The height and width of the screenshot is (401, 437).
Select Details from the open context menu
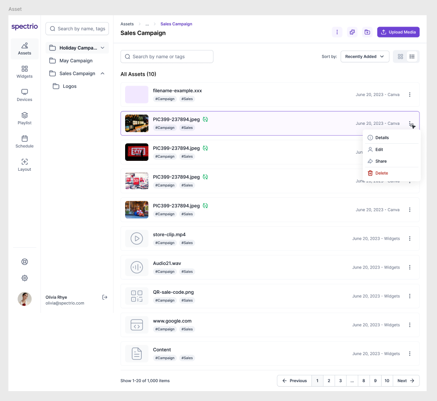[x=382, y=137]
